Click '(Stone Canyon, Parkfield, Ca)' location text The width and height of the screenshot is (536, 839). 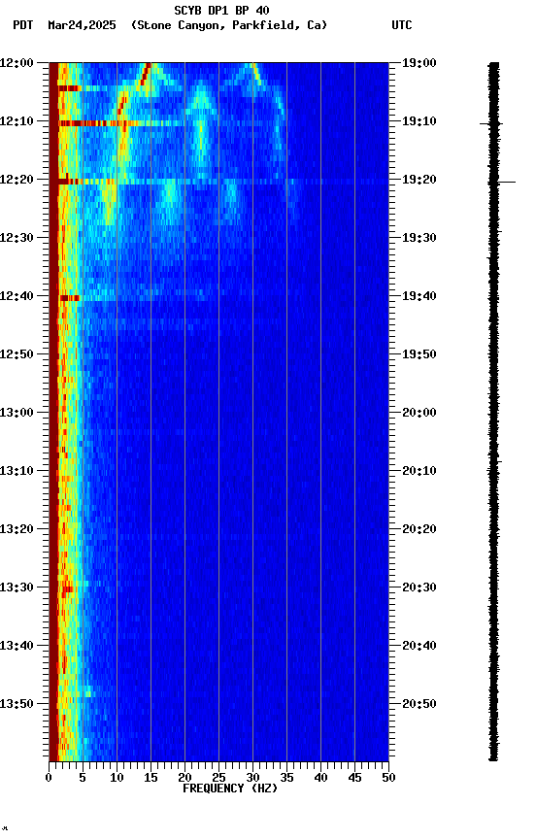pos(229,25)
